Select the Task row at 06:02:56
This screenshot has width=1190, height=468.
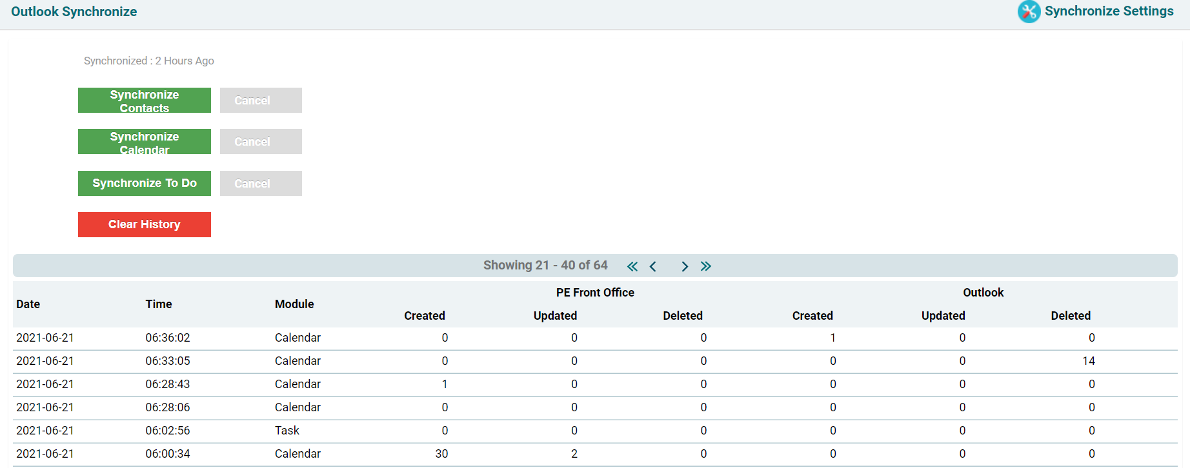[287, 431]
